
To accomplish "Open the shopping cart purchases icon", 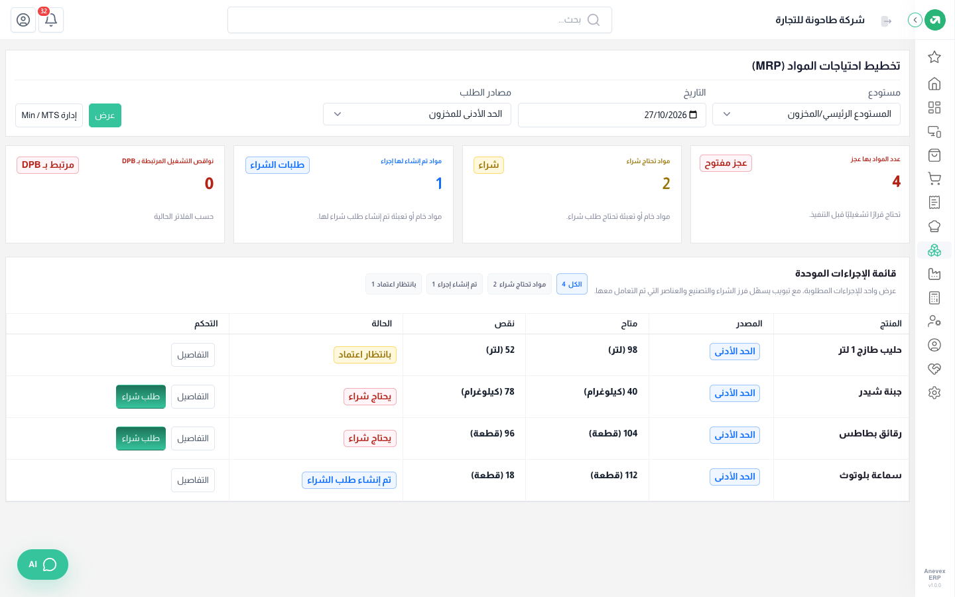I will [x=934, y=178].
